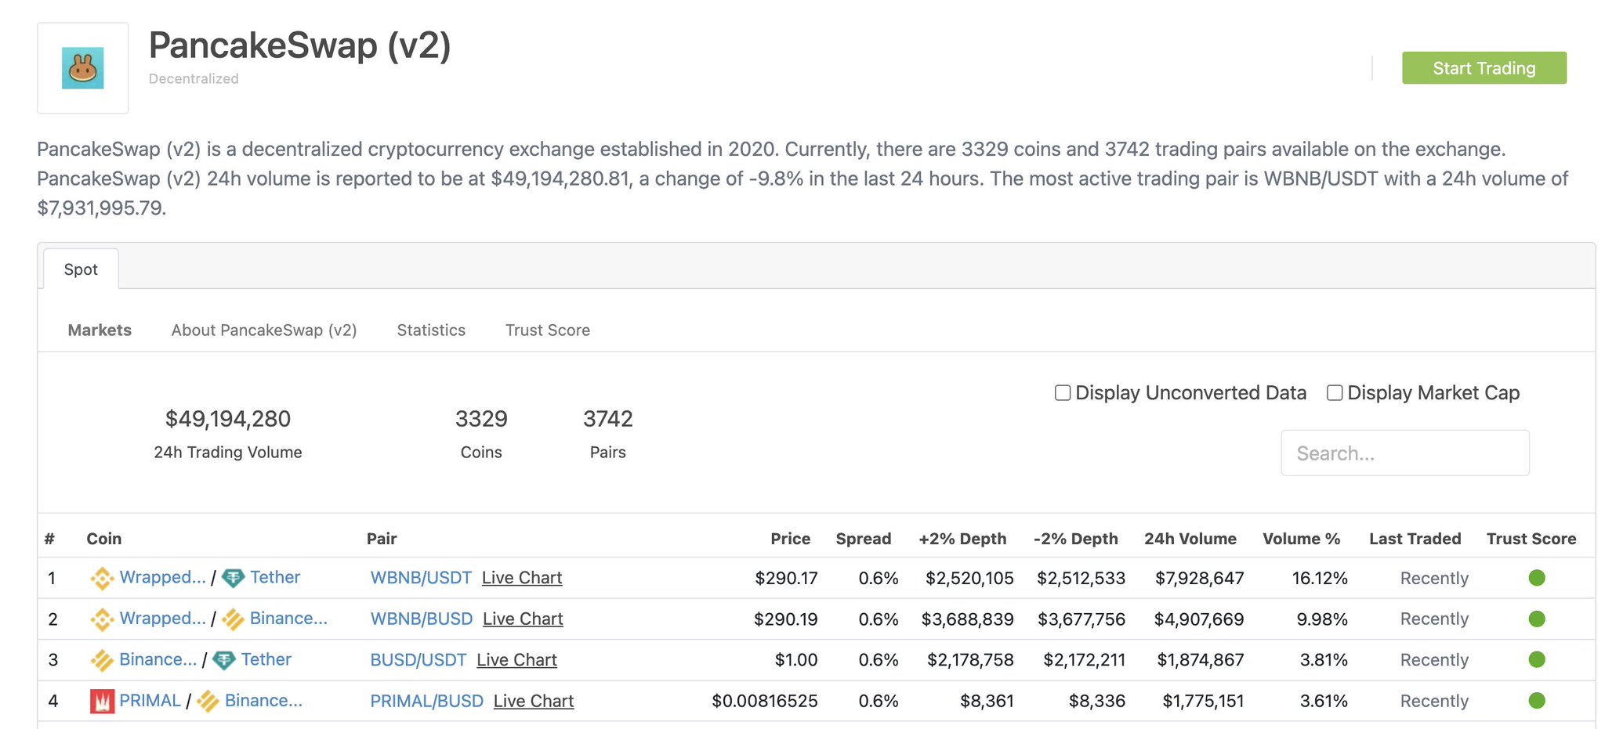
Task: Open the Live Chart for BUSD/USDT
Action: (516, 659)
